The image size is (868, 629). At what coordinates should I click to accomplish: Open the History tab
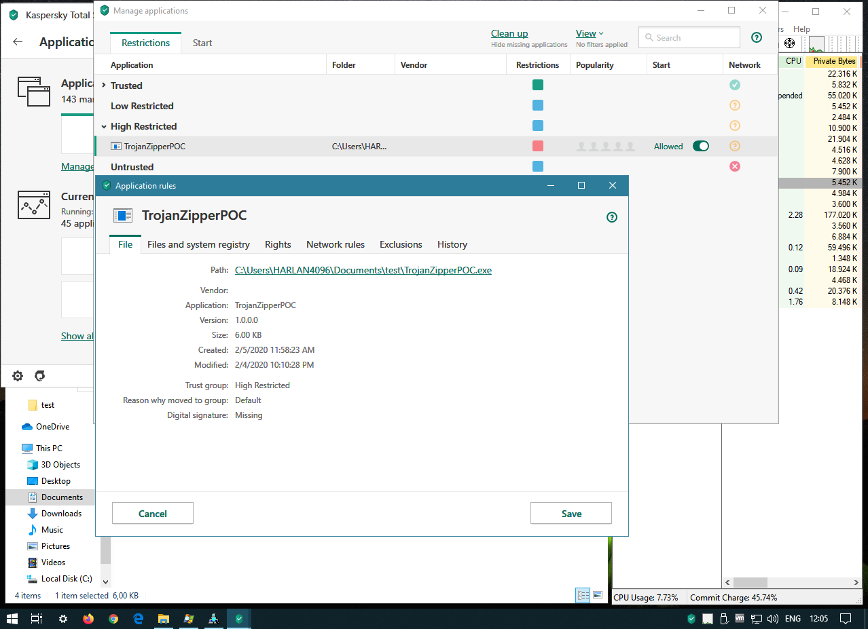(452, 244)
